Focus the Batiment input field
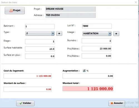Viewport: 139px width, 108px height. tap(40, 27)
